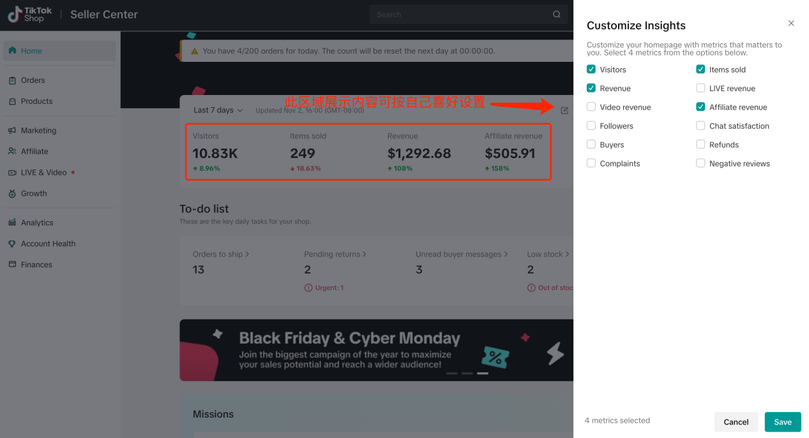Image resolution: width=809 pixels, height=438 pixels.
Task: Select the third banner carousel indicator
Action: pos(483,373)
